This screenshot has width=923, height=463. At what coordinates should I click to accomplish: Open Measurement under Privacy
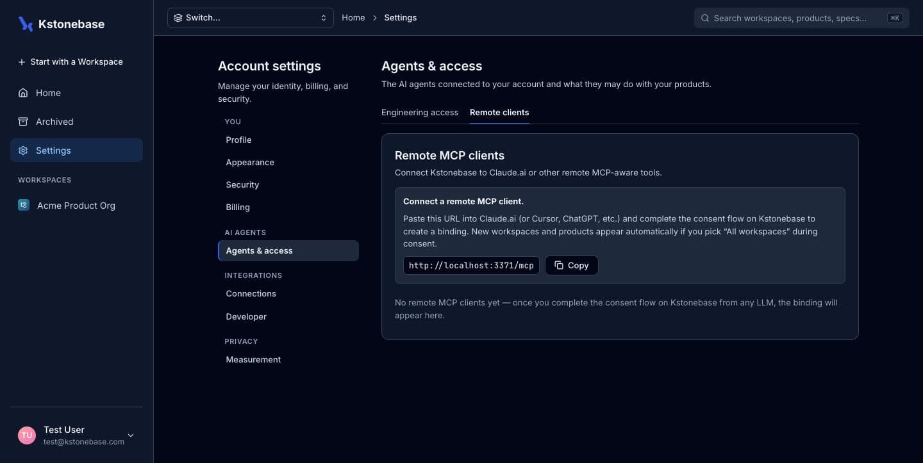[288, 359]
